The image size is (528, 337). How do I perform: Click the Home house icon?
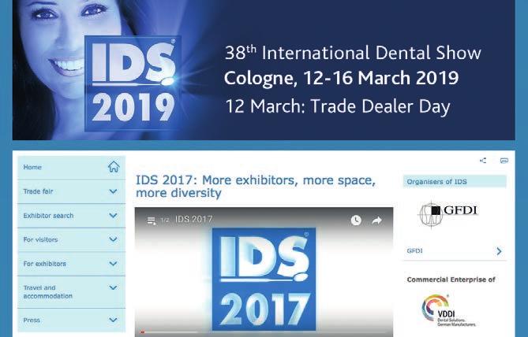(x=114, y=167)
